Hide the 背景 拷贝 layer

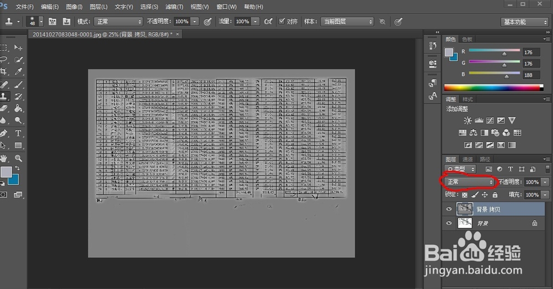(448, 209)
